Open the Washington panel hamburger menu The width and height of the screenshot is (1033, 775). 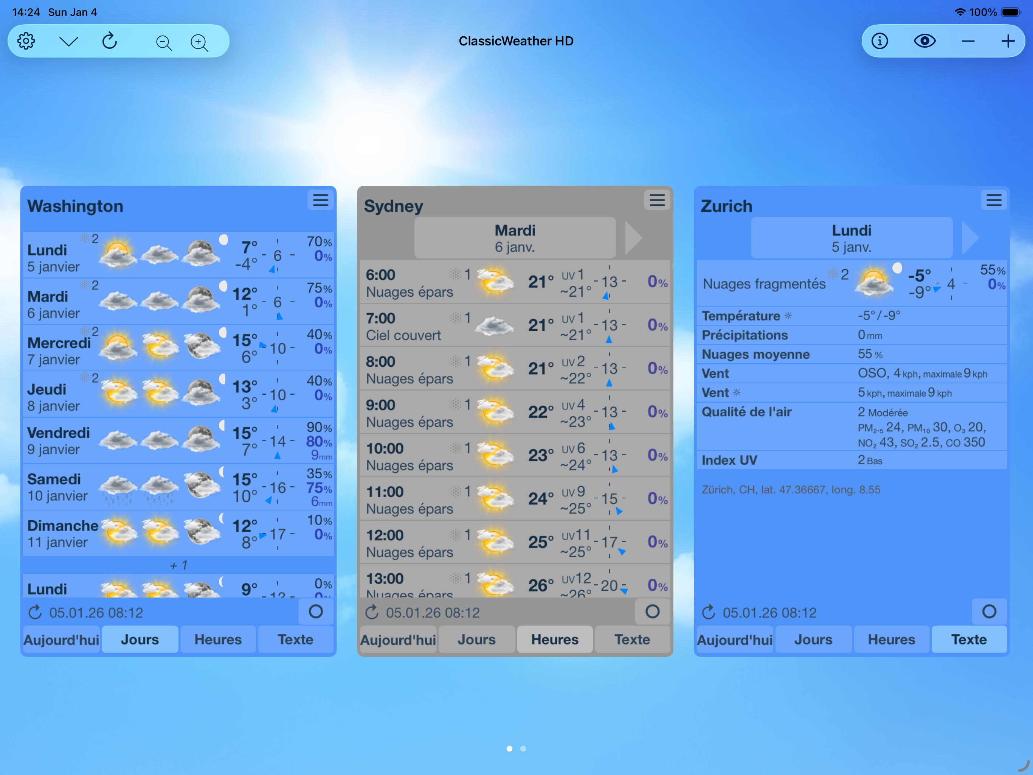[x=320, y=200]
